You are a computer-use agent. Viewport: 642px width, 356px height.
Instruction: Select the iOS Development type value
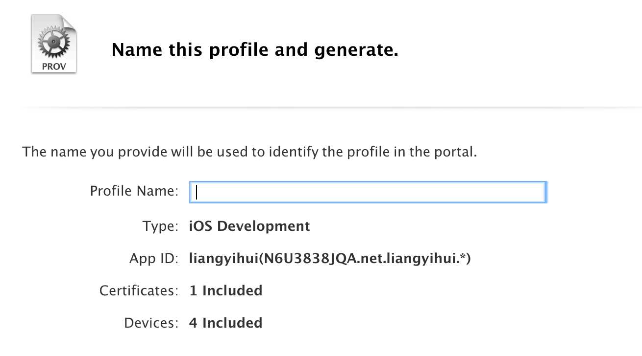coord(249,226)
